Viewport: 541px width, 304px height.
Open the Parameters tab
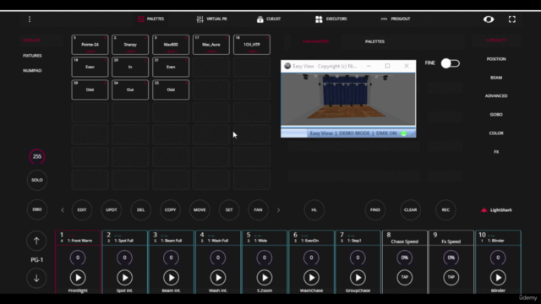tap(315, 41)
